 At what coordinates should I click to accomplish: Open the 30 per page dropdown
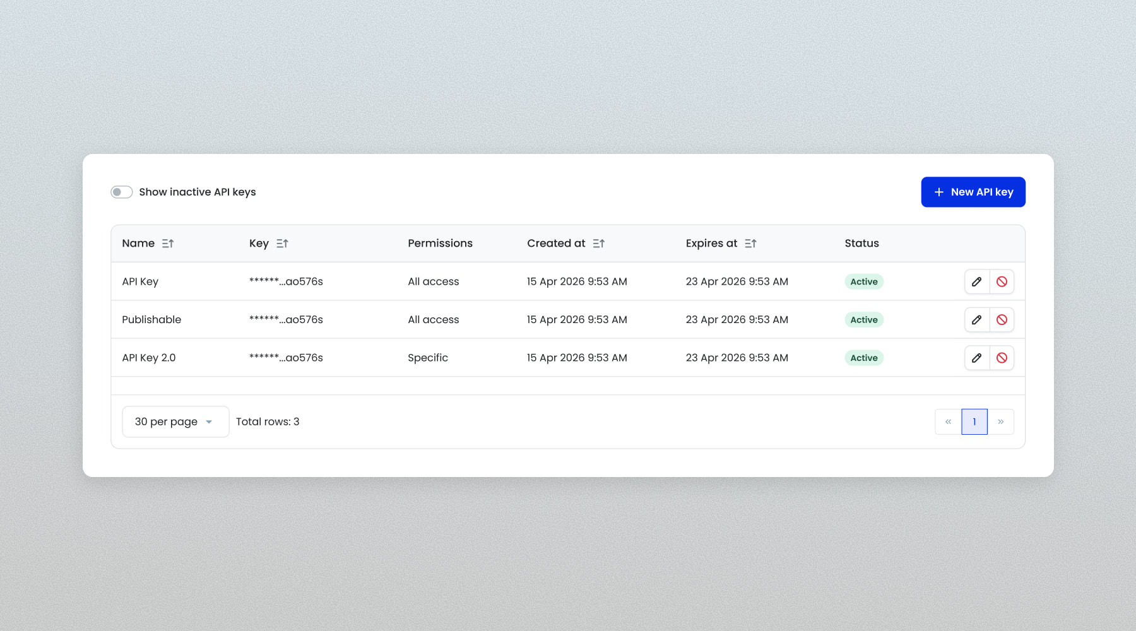pyautogui.click(x=175, y=422)
